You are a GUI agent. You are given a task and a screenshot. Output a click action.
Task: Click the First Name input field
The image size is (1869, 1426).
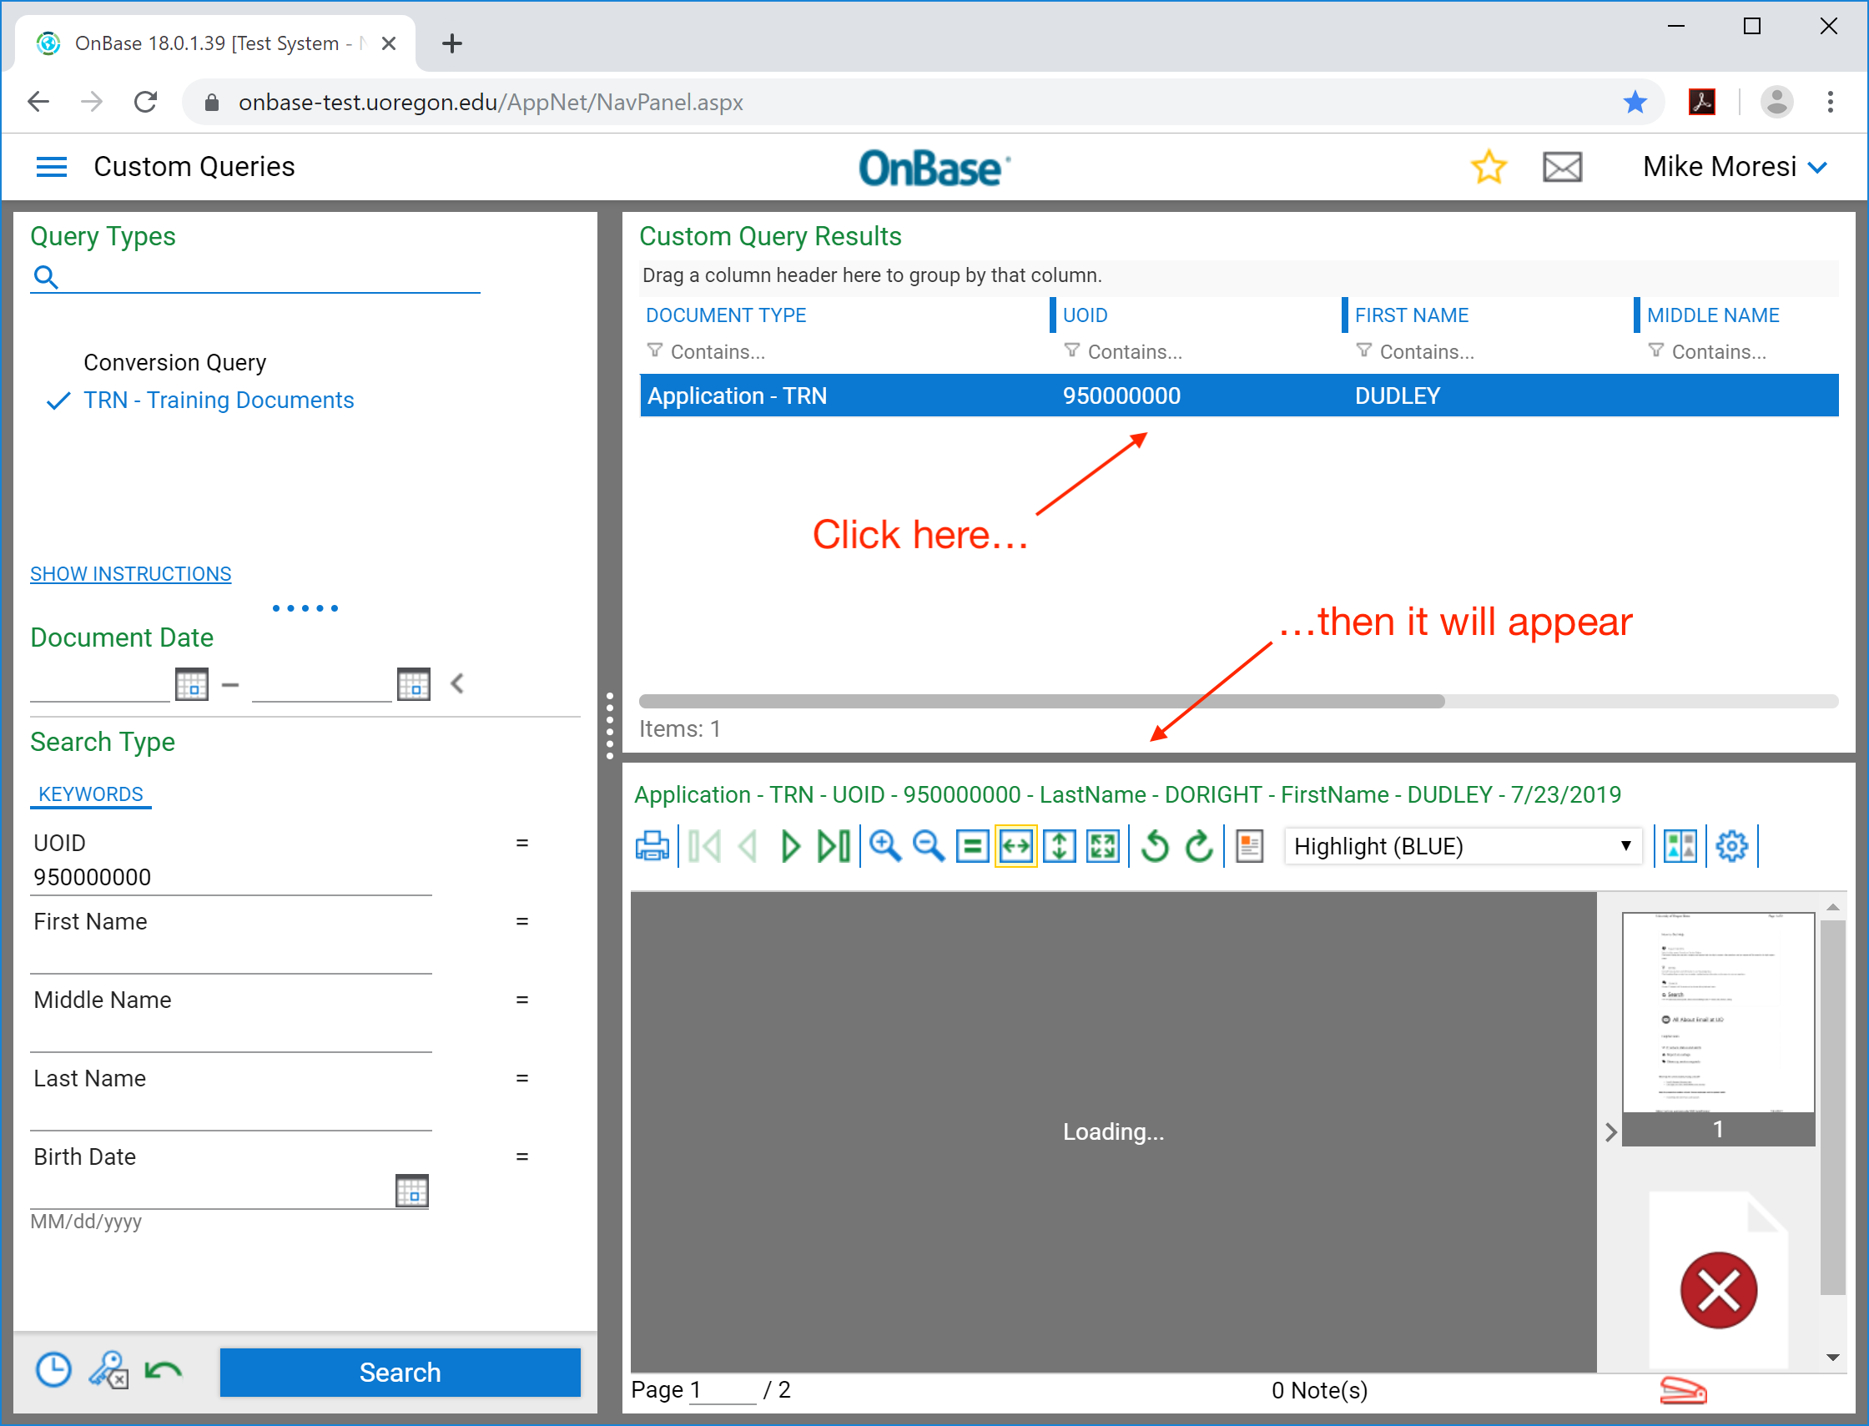click(231, 955)
